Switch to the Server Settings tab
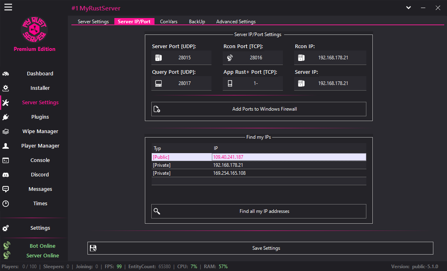Image resolution: width=447 pixels, height=271 pixels. 93,22
